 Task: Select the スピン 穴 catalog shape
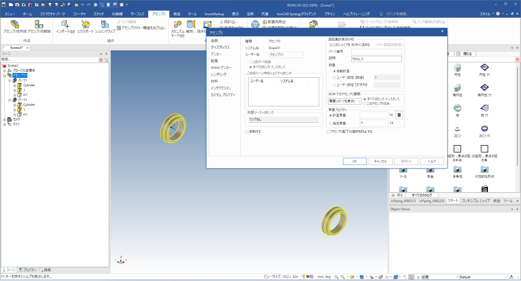(484, 129)
